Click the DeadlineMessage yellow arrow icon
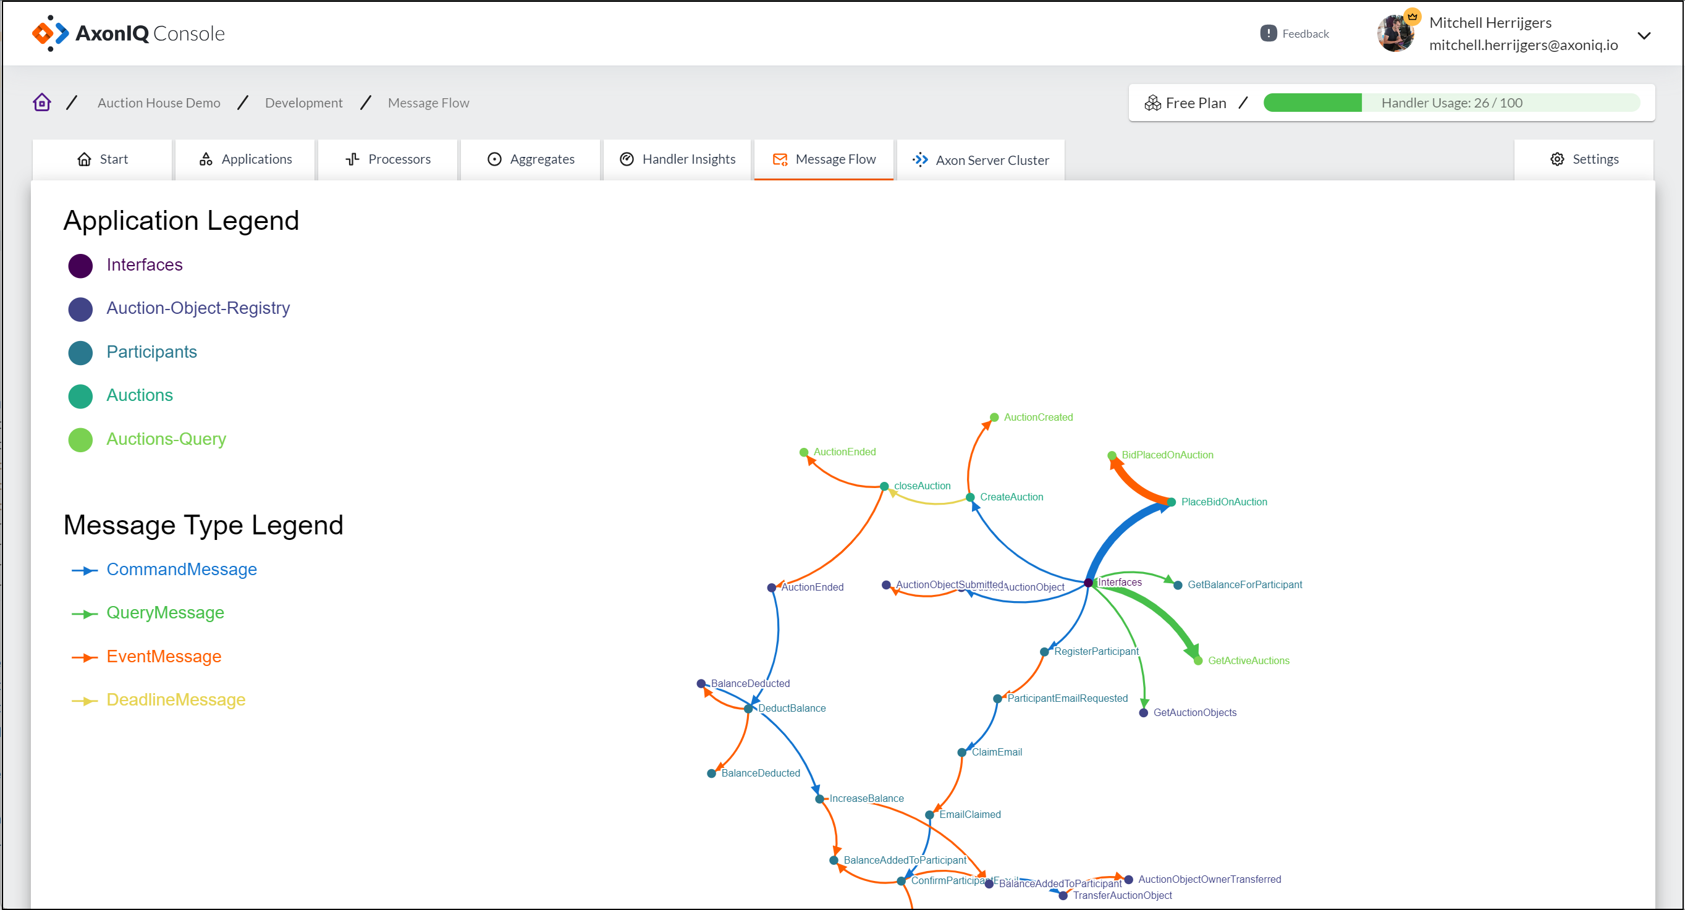The width and height of the screenshot is (1685, 910). (x=85, y=700)
